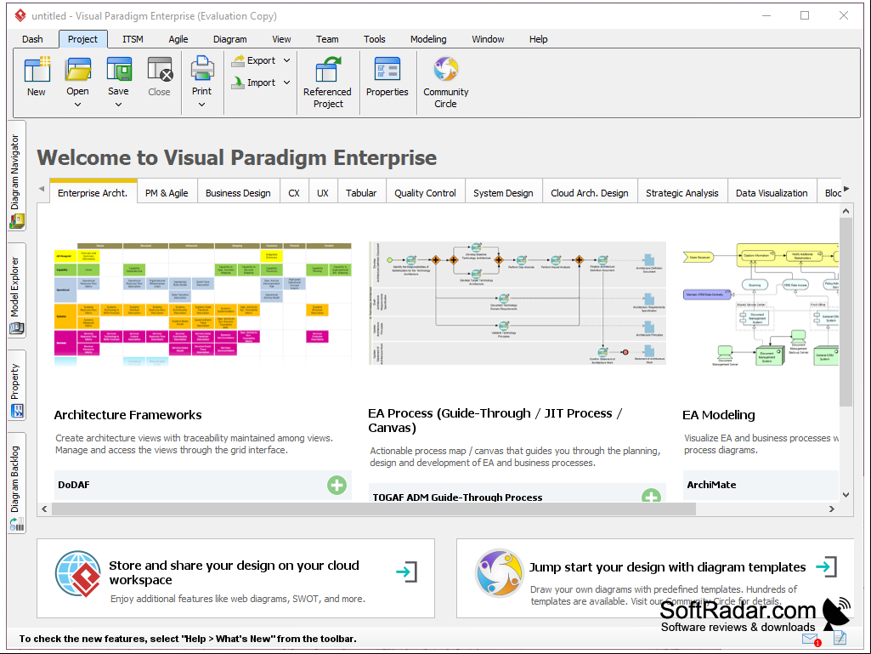
Task: Open the Modeling ribbon tab
Action: [428, 39]
